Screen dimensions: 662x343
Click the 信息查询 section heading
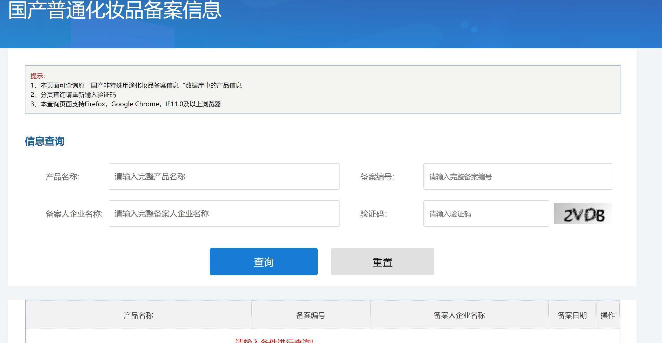pos(44,141)
